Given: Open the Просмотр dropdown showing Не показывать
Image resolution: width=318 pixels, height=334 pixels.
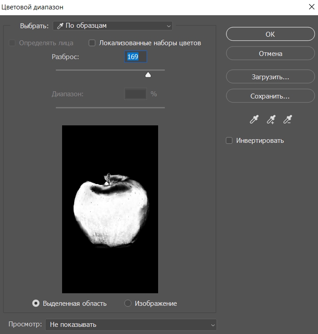Looking at the screenshot, I should [131, 325].
